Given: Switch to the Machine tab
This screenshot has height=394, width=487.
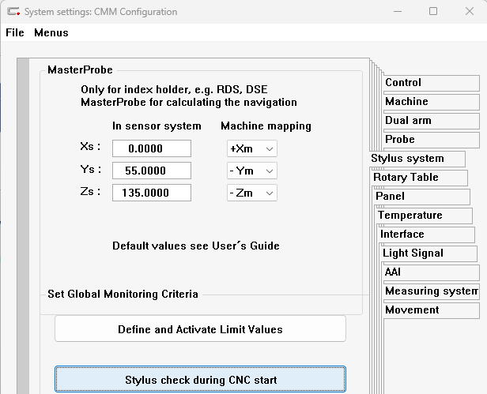Looking at the screenshot, I should point(431,102).
